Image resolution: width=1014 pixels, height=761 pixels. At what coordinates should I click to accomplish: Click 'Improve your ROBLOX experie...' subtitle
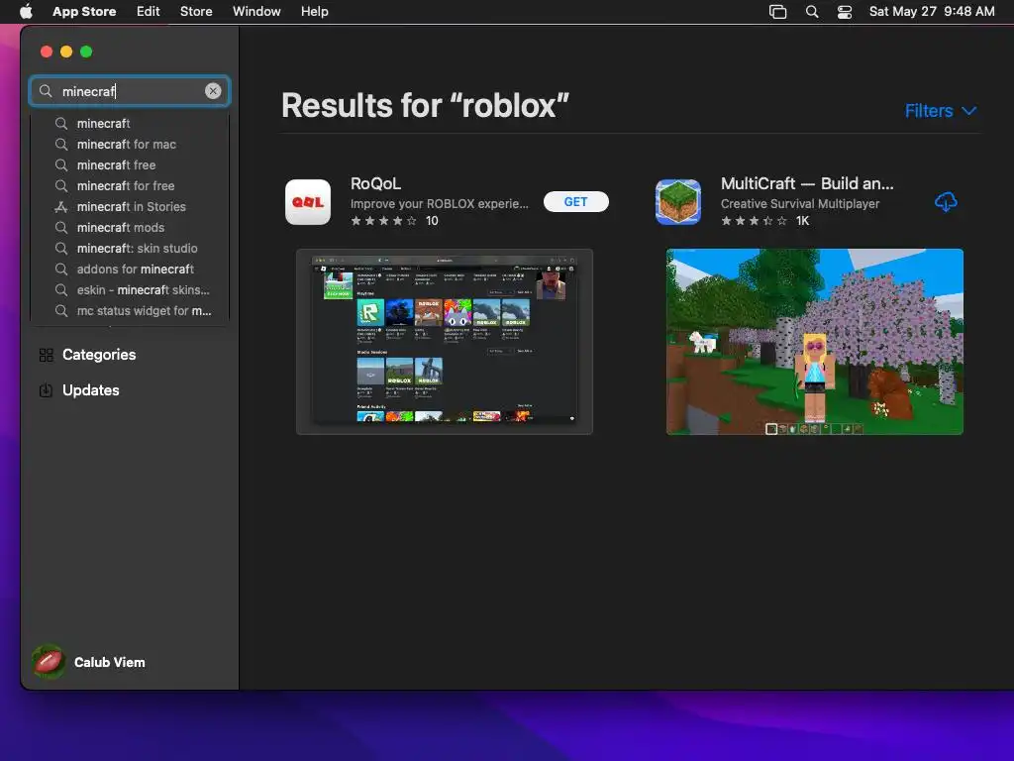point(440,203)
